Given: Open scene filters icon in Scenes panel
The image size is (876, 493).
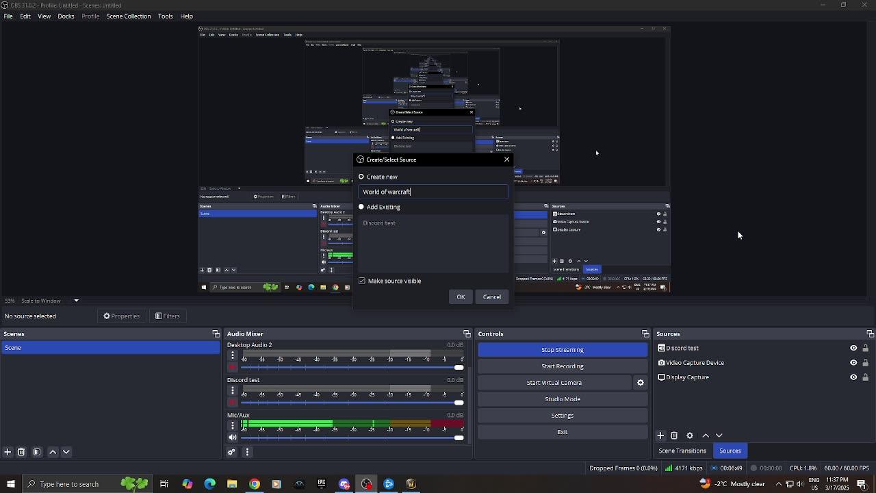Looking at the screenshot, I should (x=37, y=452).
